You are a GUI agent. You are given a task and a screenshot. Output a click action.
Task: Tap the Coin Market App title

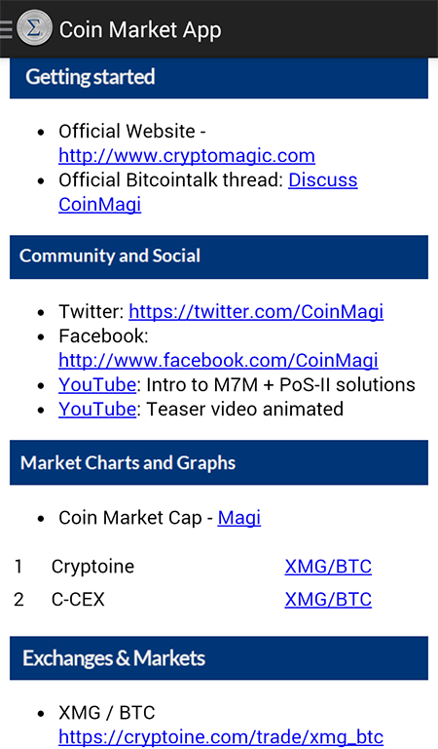pos(140,29)
